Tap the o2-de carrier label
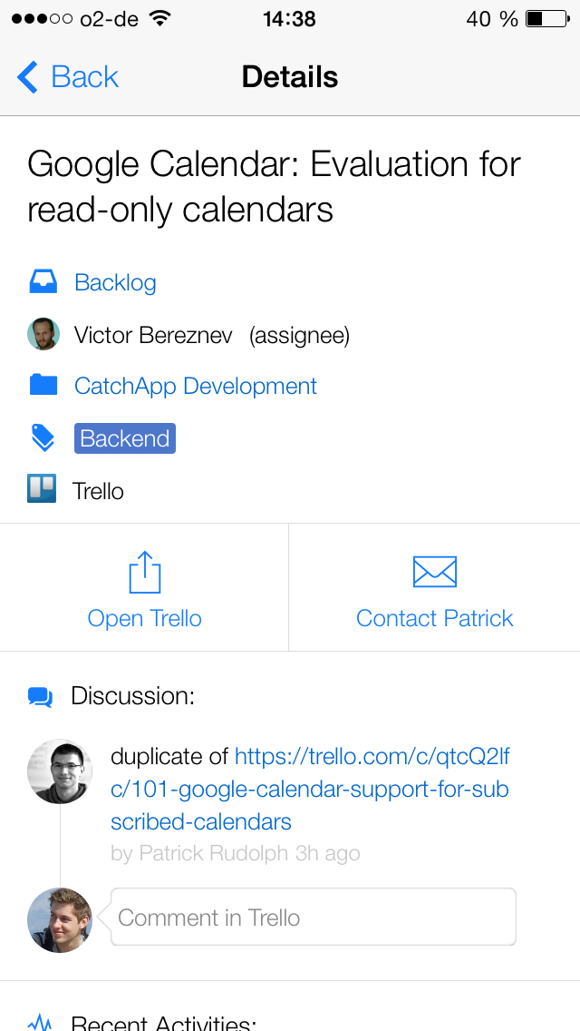580x1031 pixels. pos(109,19)
